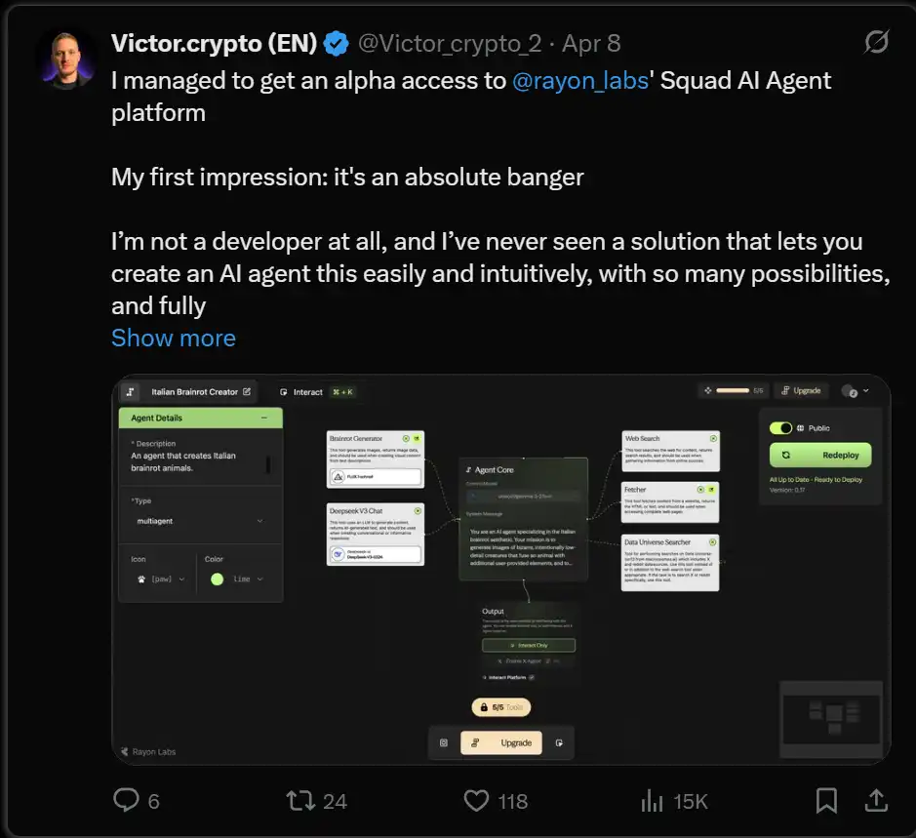Like the tweet with heart icon

click(x=476, y=801)
